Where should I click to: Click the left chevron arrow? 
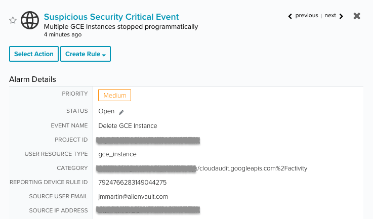(x=290, y=16)
